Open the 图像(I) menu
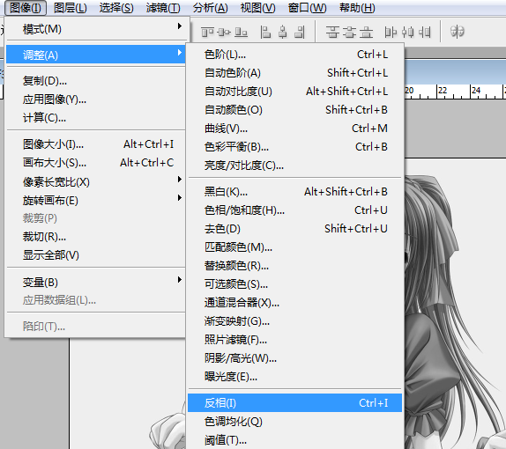Image resolution: width=506 pixels, height=449 pixels. click(26, 8)
